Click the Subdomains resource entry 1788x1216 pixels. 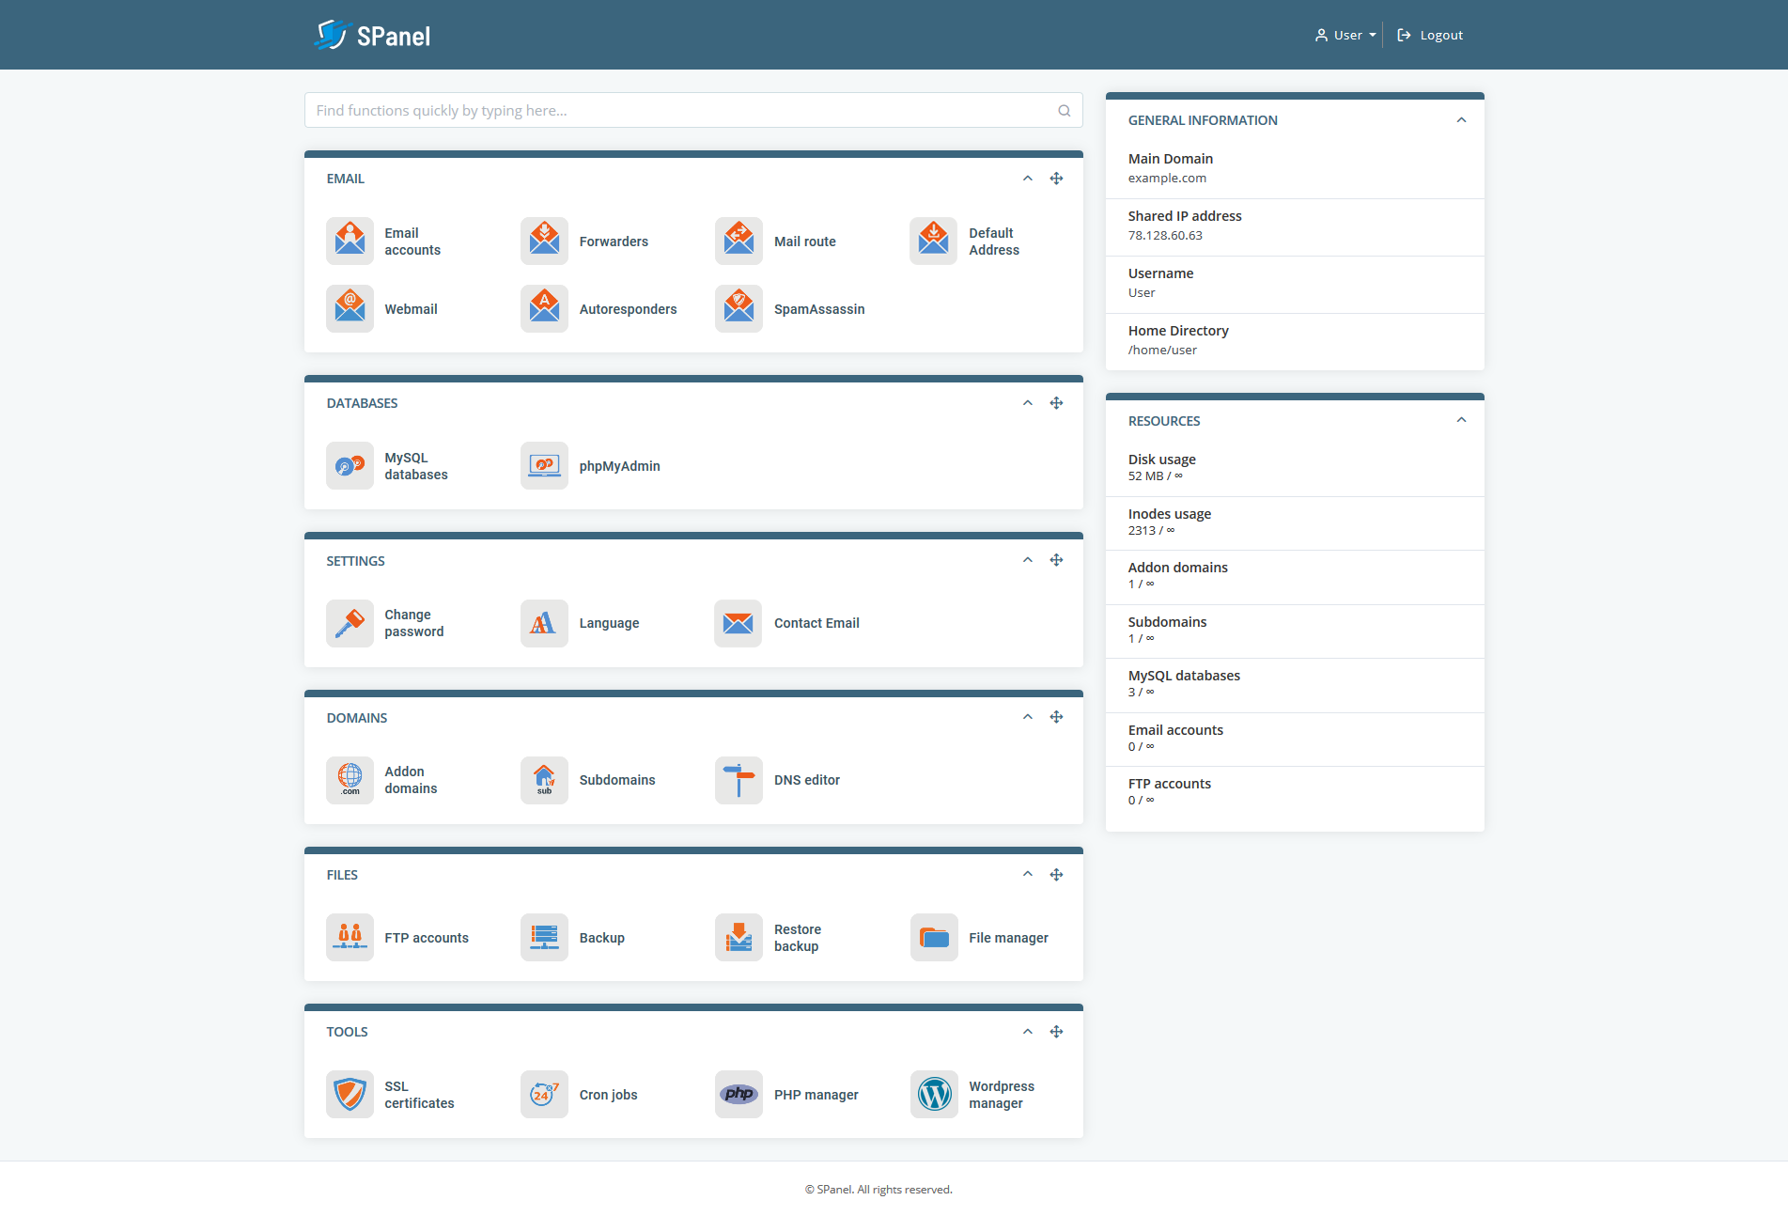click(x=1295, y=631)
